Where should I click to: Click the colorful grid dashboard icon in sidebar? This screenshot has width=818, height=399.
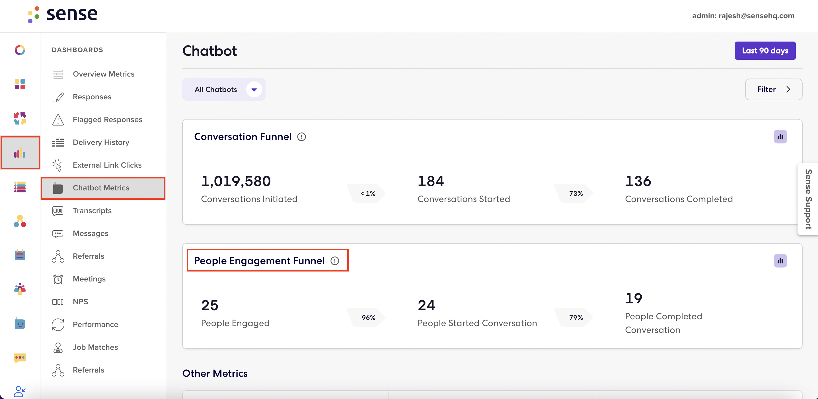click(20, 85)
